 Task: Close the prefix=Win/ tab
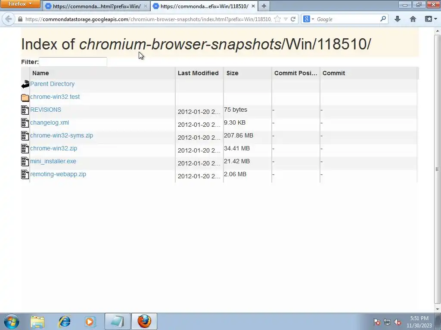click(x=146, y=6)
